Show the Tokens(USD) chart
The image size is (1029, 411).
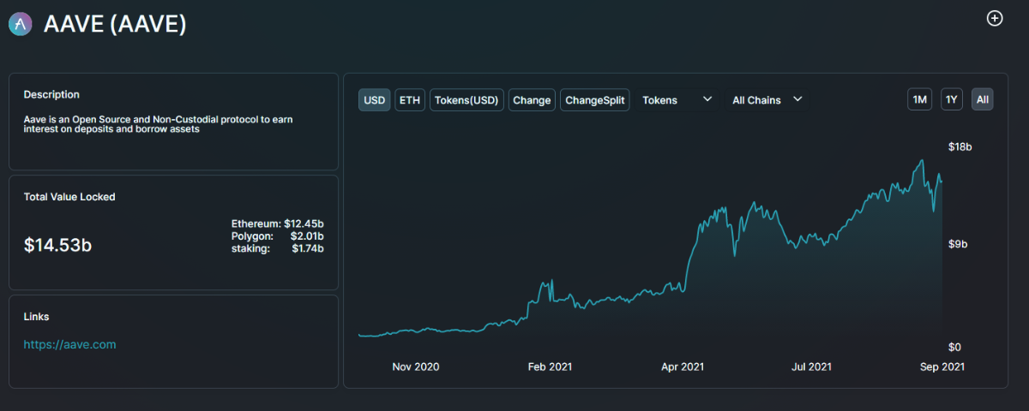tap(466, 100)
